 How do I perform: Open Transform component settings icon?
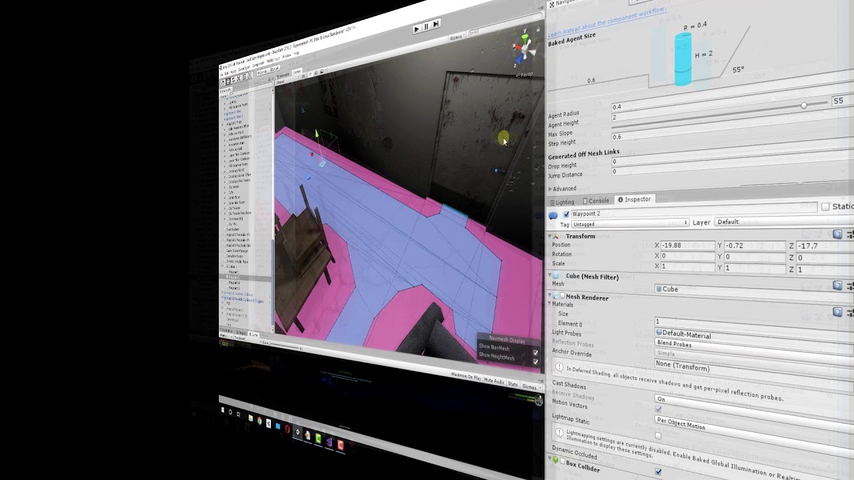tap(850, 235)
